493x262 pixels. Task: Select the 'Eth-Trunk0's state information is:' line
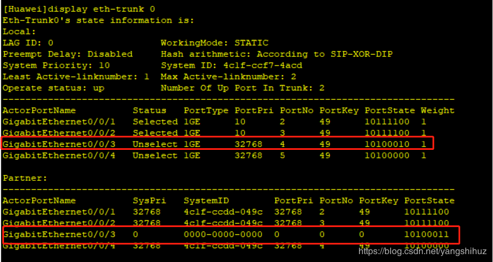(x=98, y=20)
